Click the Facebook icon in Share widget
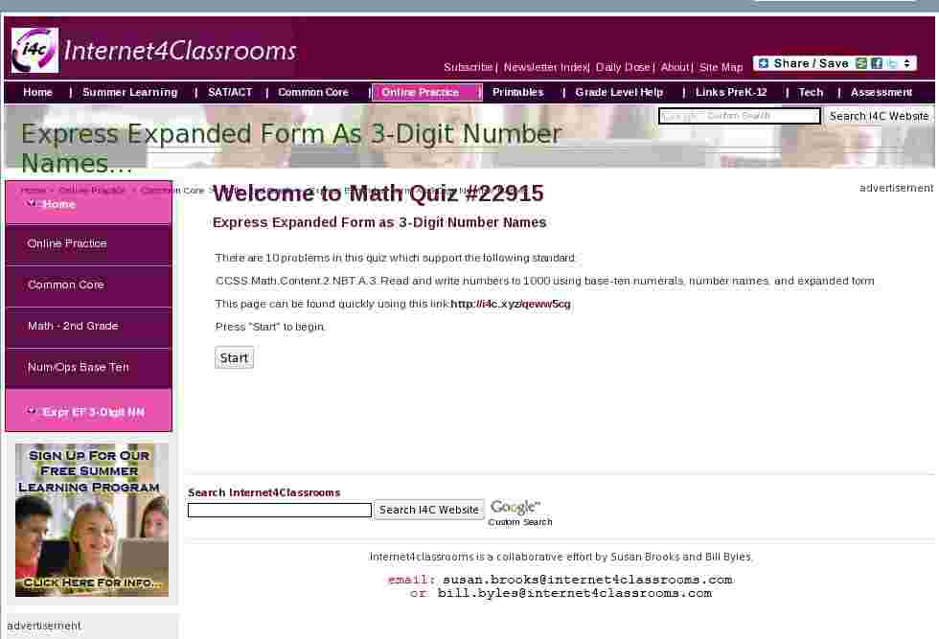939x639 pixels. (x=876, y=63)
